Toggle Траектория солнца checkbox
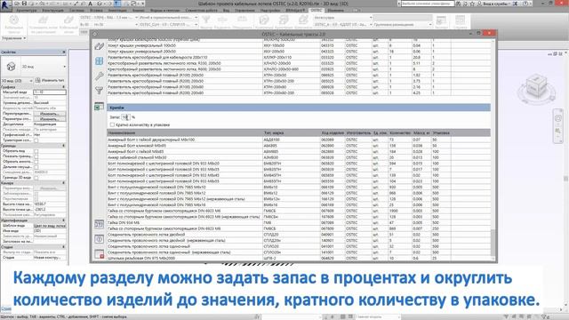The height and width of the screenshot is (320, 569). coord(36,140)
